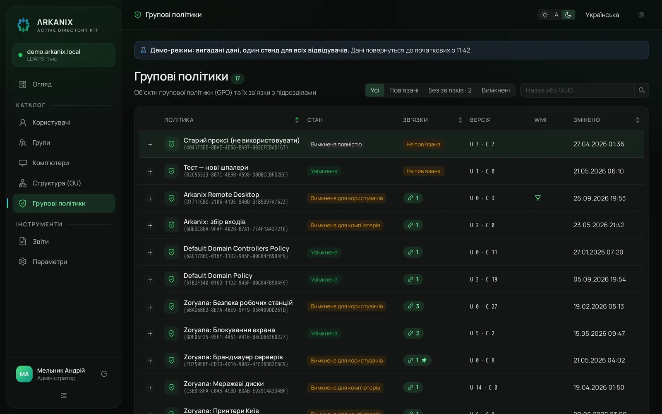Expand the Старий проксі row
Image resolution: width=662 pixels, height=414 pixels.
click(x=150, y=145)
